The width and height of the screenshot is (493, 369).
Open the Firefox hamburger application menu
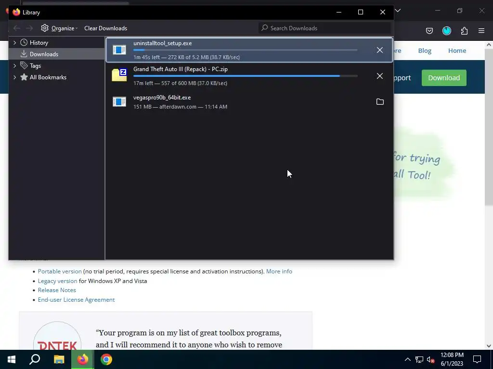tap(481, 31)
